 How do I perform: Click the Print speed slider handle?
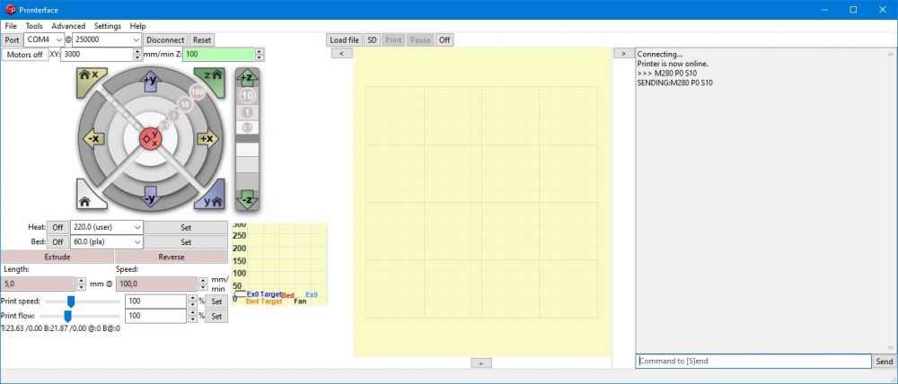pos(70,301)
